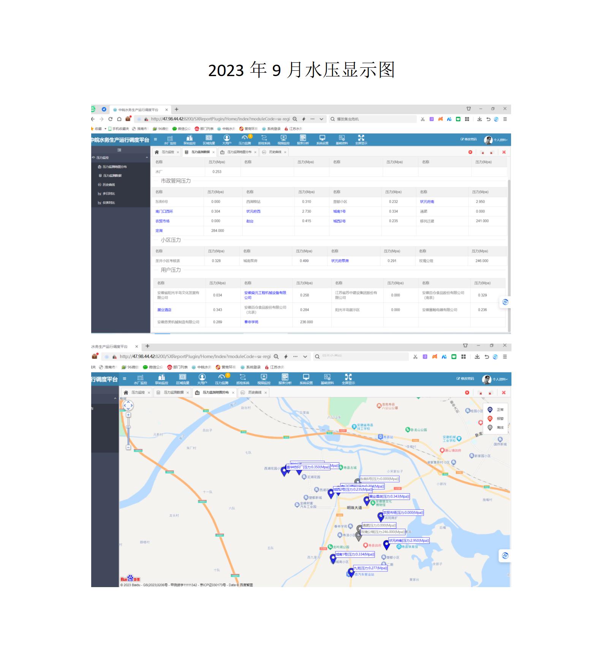The image size is (603, 648).
Task: Click the map zoom level slider track
Action: (x=128, y=431)
